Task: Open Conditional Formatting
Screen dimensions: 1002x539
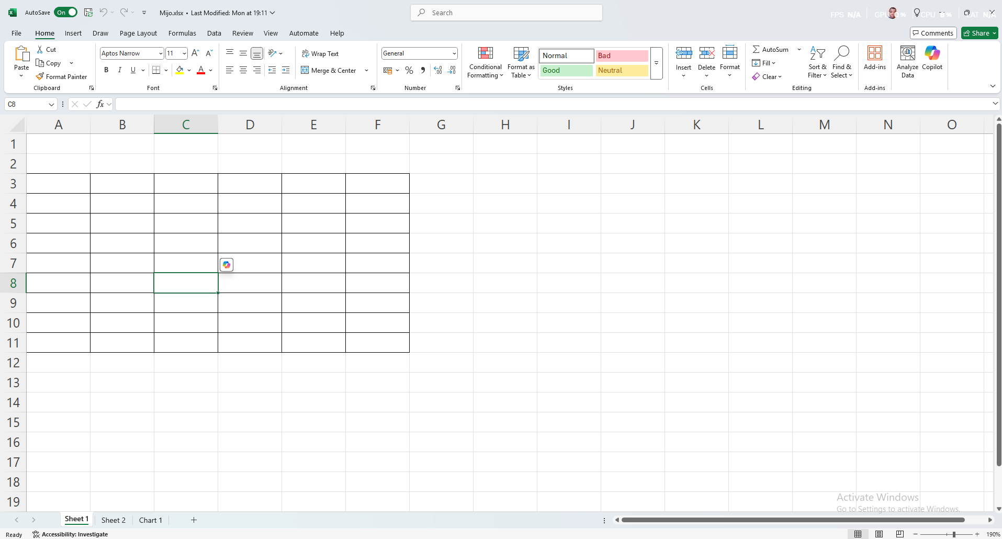Action: tap(485, 62)
